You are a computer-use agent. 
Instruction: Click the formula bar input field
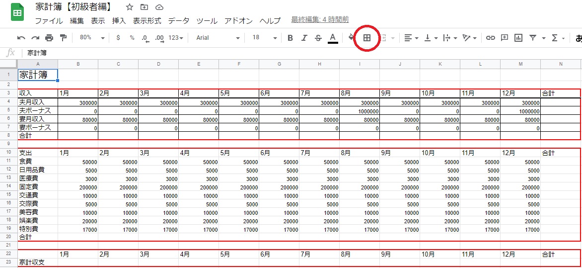click(x=298, y=53)
